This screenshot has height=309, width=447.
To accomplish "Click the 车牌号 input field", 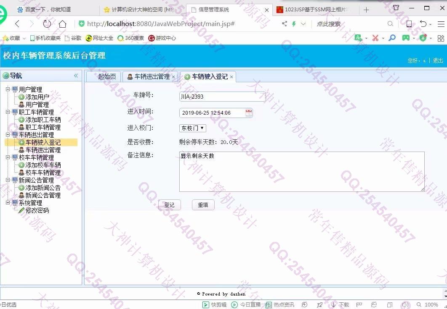I will click(x=222, y=97).
